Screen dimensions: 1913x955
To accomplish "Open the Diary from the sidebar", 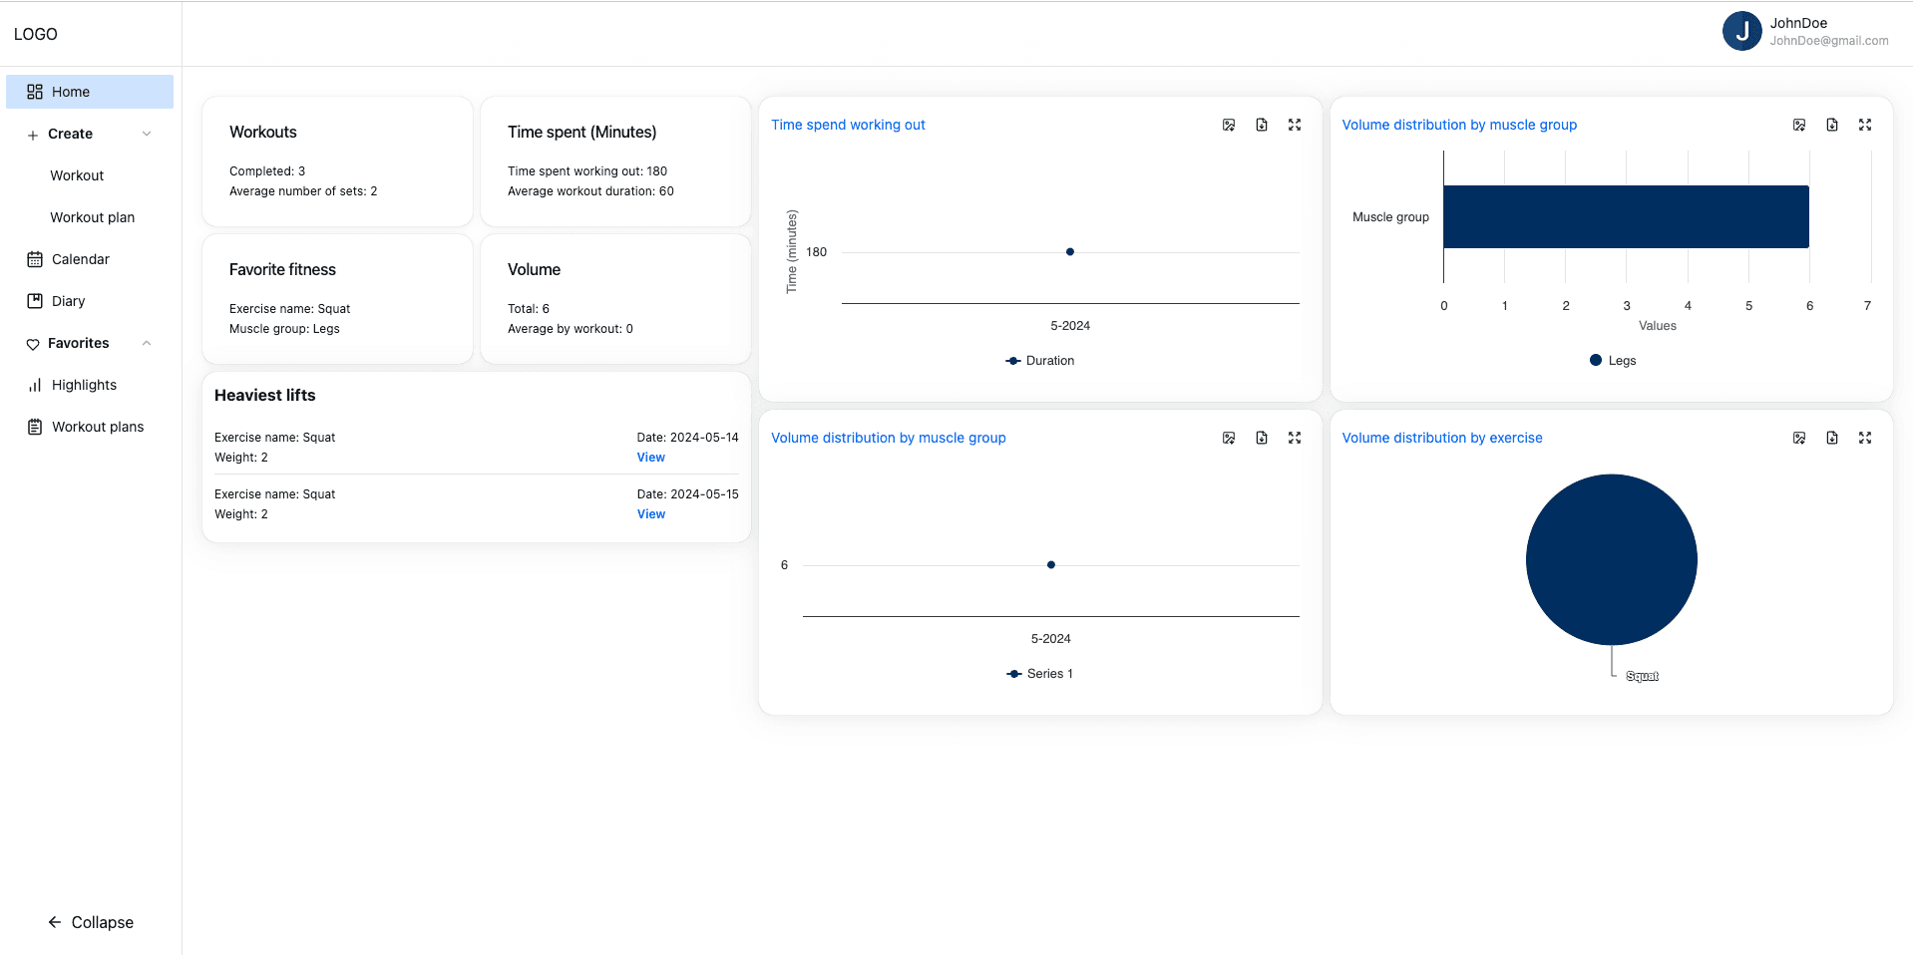I will click(x=67, y=300).
